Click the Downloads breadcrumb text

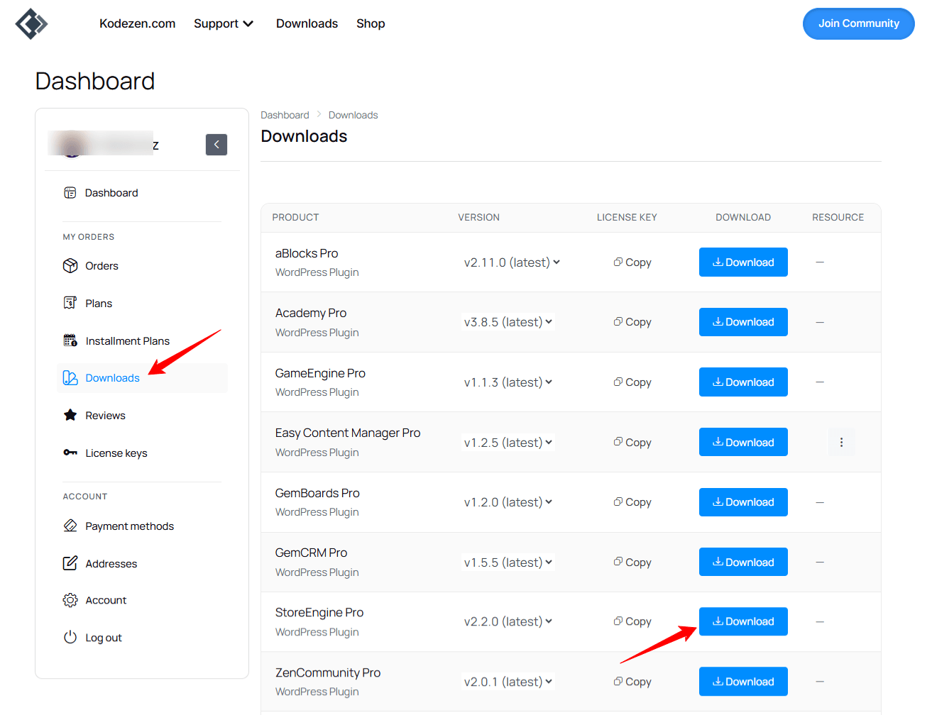pyautogui.click(x=353, y=115)
